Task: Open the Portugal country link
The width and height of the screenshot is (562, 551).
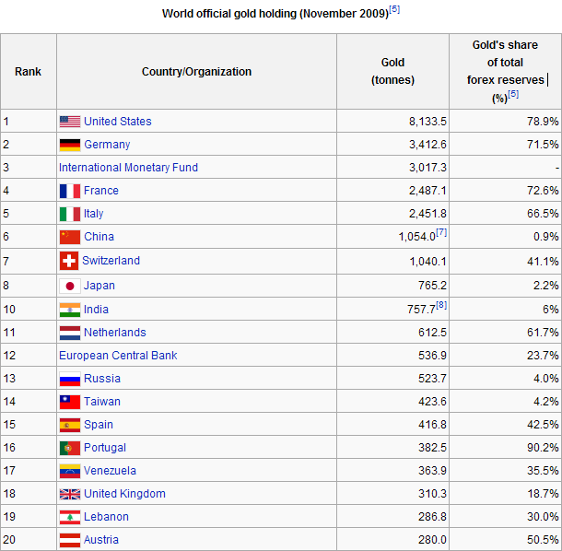Action: coord(106,448)
